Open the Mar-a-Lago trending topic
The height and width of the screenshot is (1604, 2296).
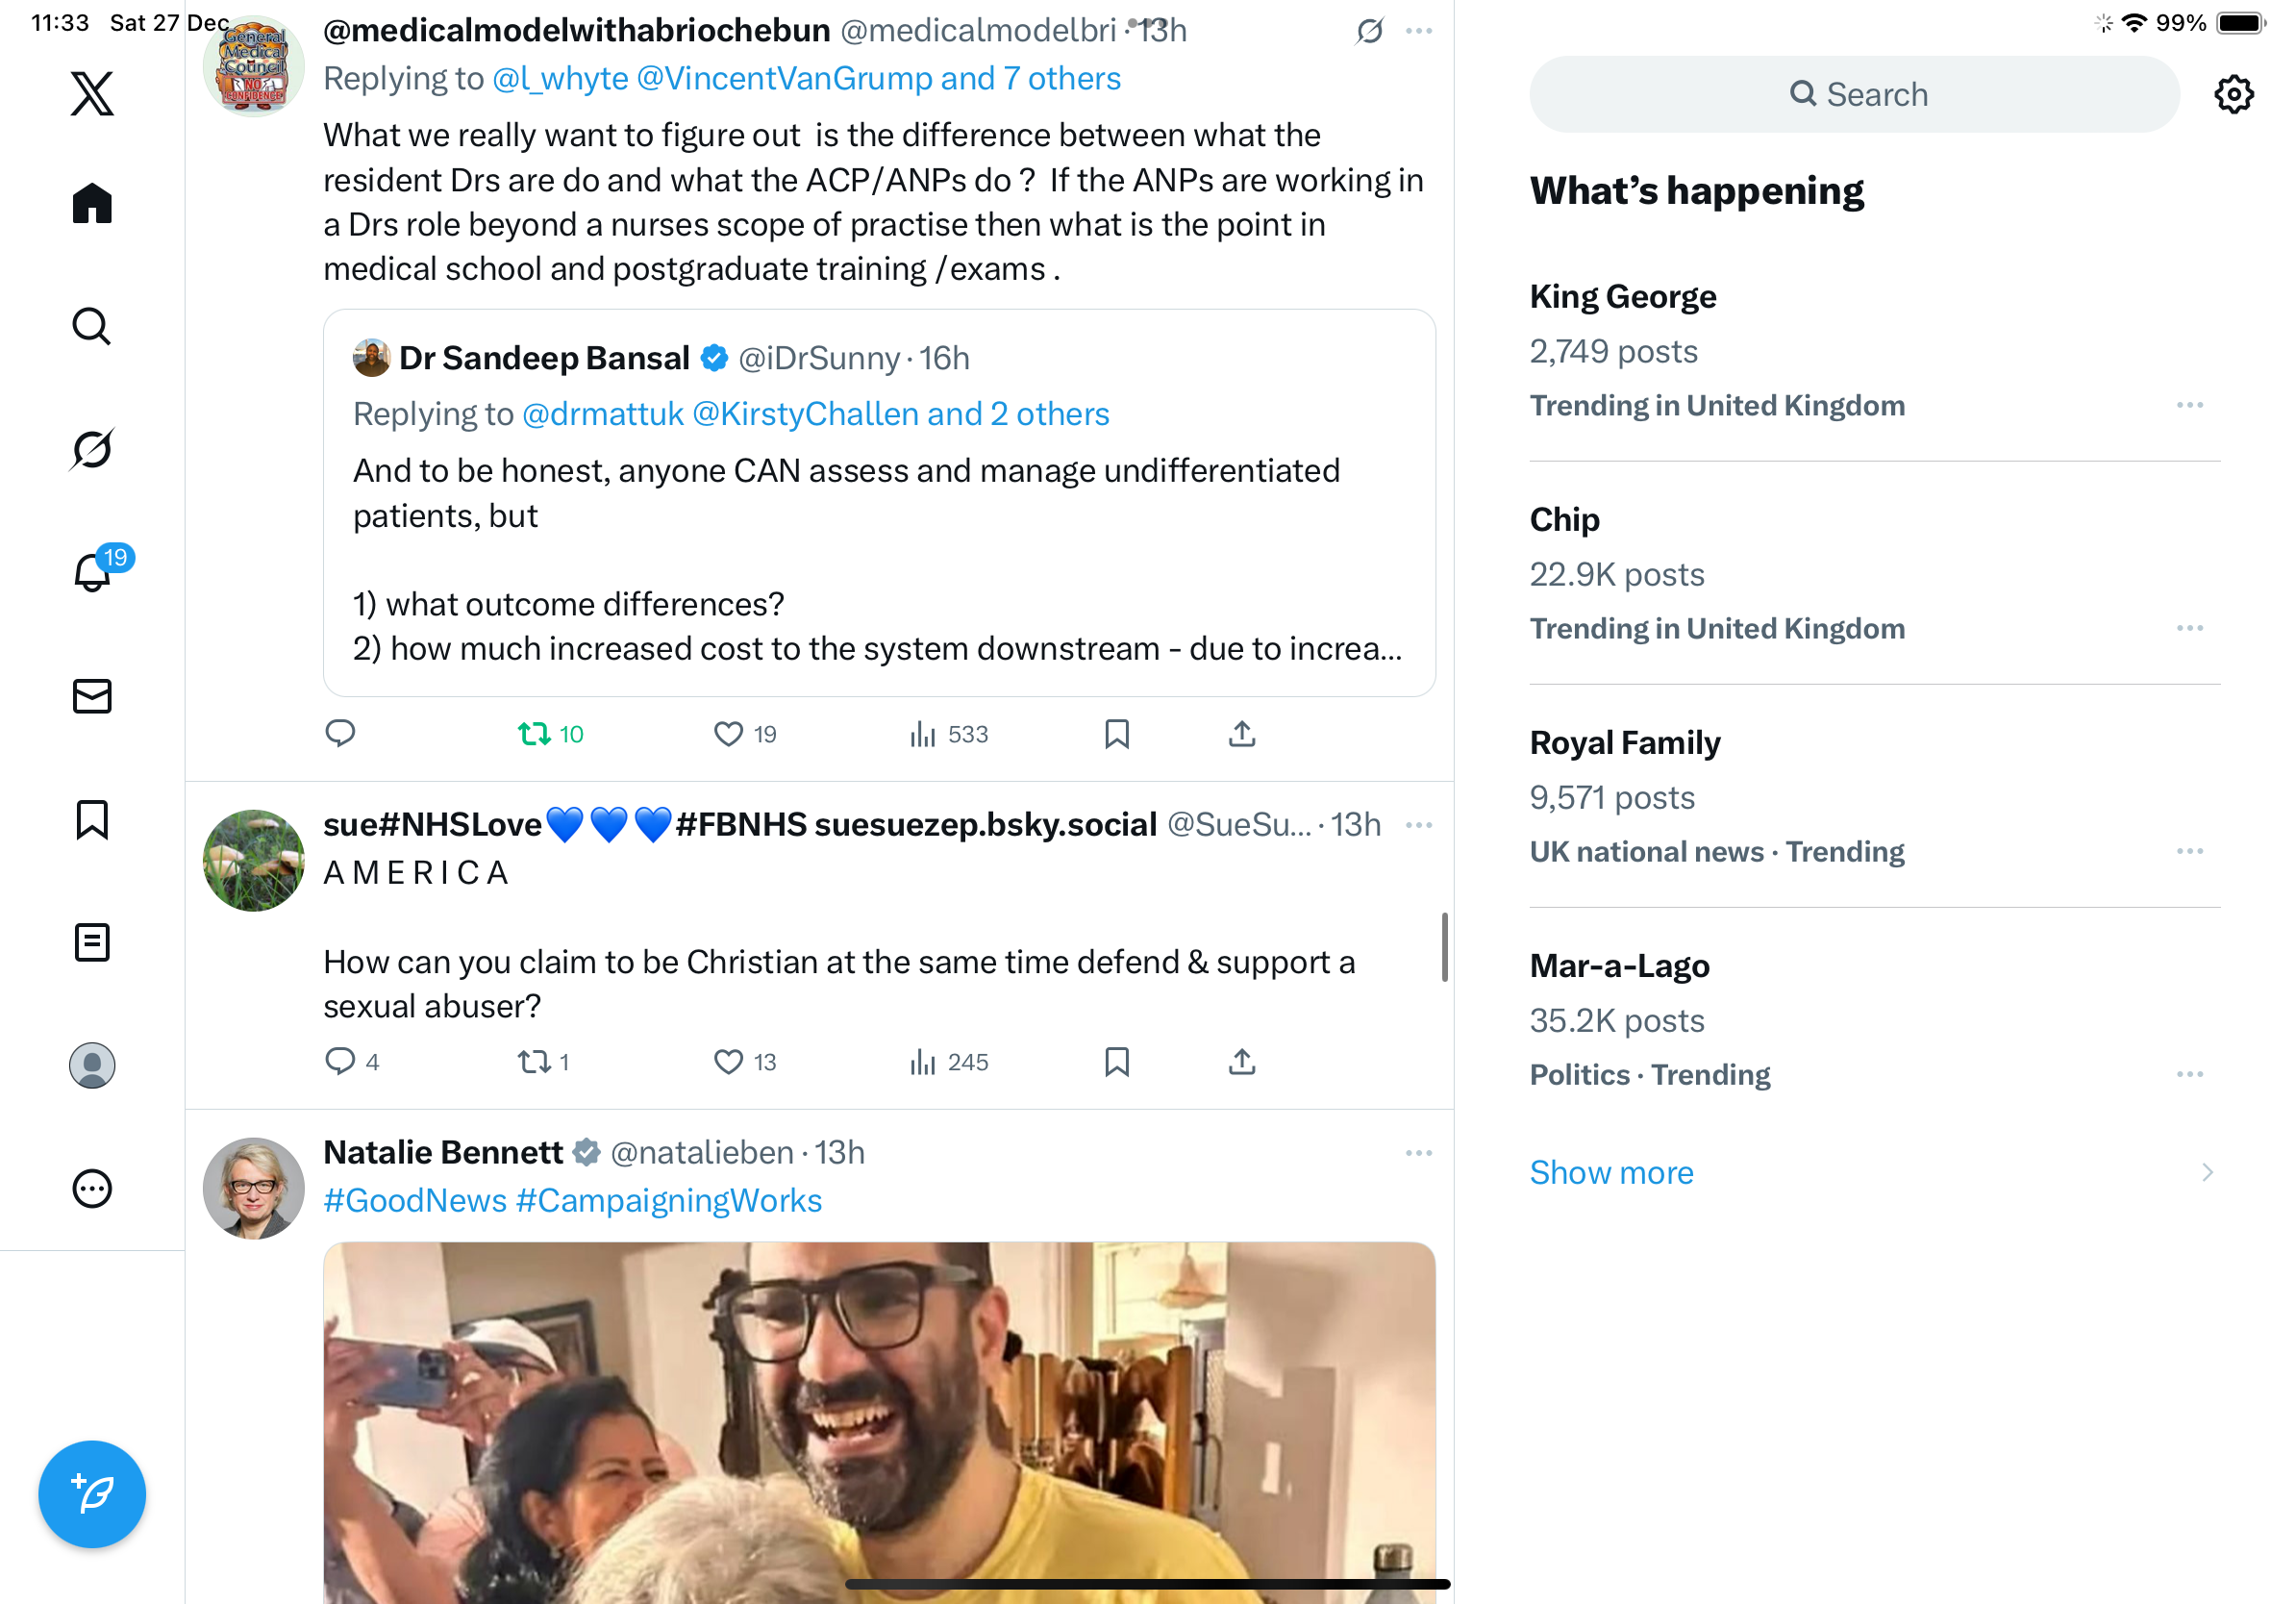tap(1619, 966)
